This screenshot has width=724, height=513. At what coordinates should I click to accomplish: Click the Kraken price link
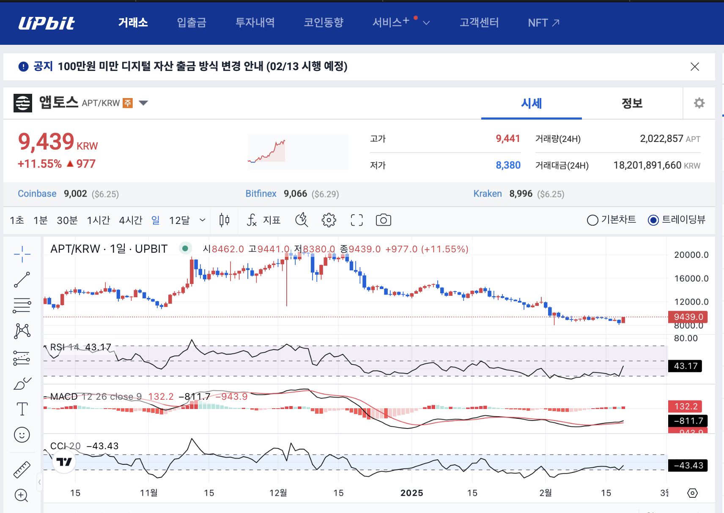pyautogui.click(x=488, y=194)
